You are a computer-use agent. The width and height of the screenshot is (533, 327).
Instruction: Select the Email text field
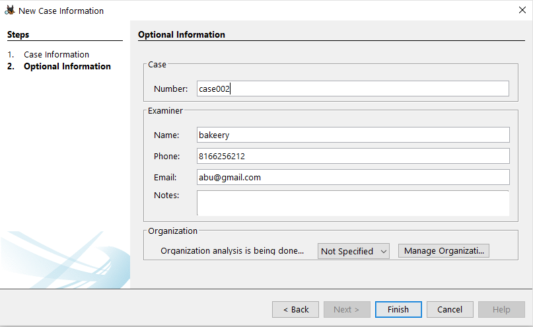coord(353,178)
